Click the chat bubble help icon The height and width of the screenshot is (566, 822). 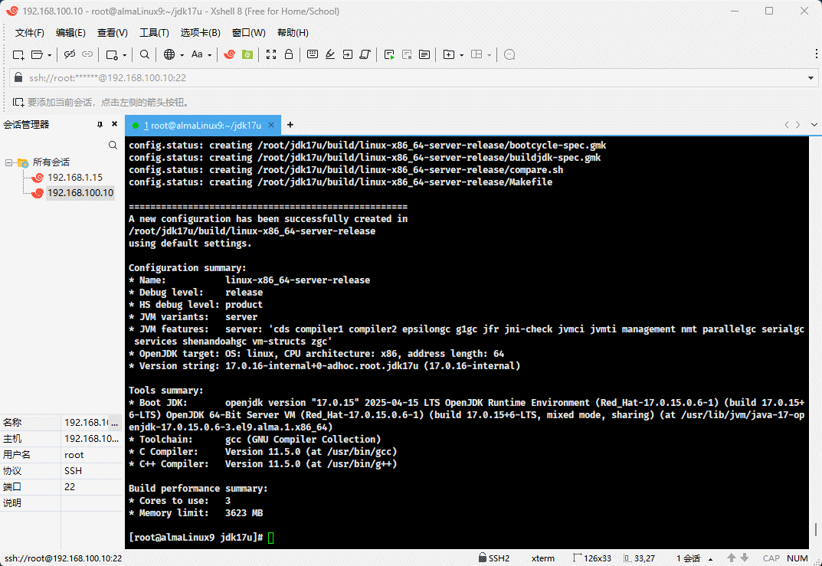(x=509, y=54)
